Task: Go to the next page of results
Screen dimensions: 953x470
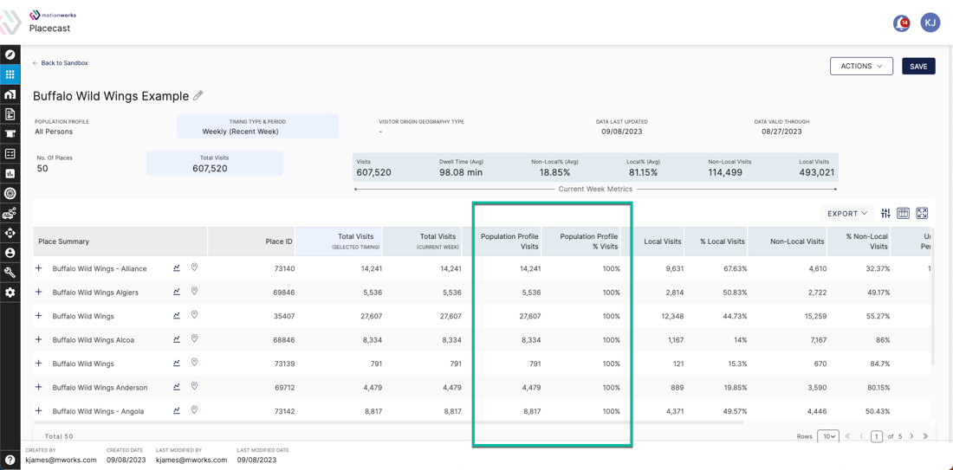Action: tap(911, 436)
